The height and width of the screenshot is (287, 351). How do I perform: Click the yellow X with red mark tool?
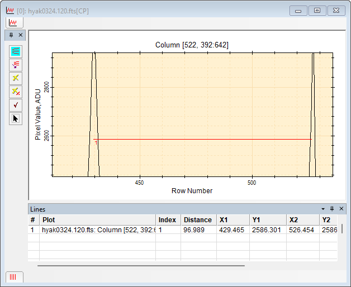16,92
